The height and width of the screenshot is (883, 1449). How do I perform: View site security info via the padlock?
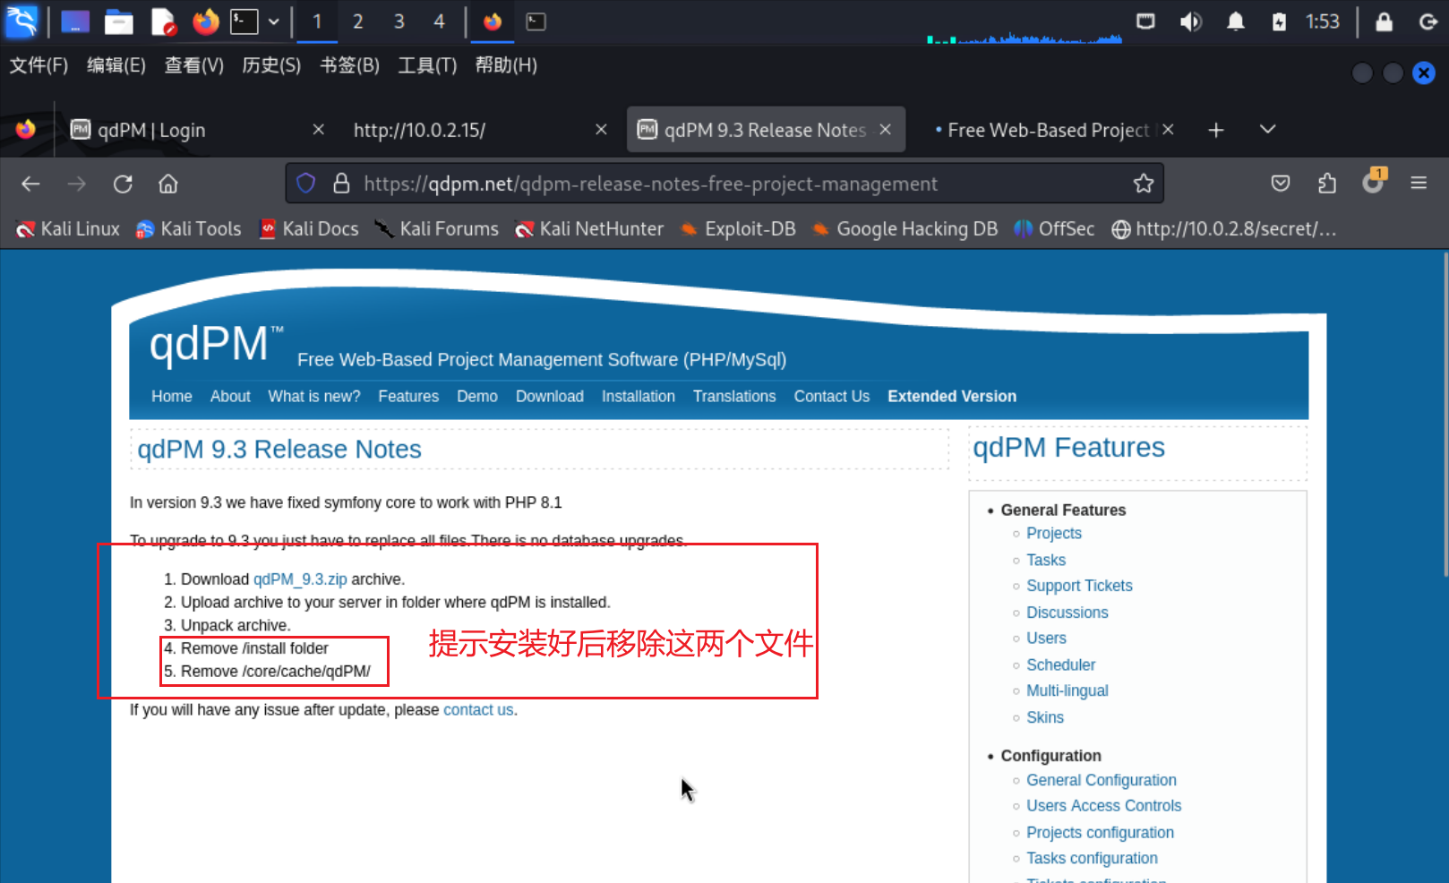pyautogui.click(x=341, y=184)
